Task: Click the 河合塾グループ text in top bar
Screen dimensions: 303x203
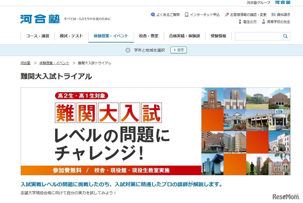Action: tap(258, 3)
